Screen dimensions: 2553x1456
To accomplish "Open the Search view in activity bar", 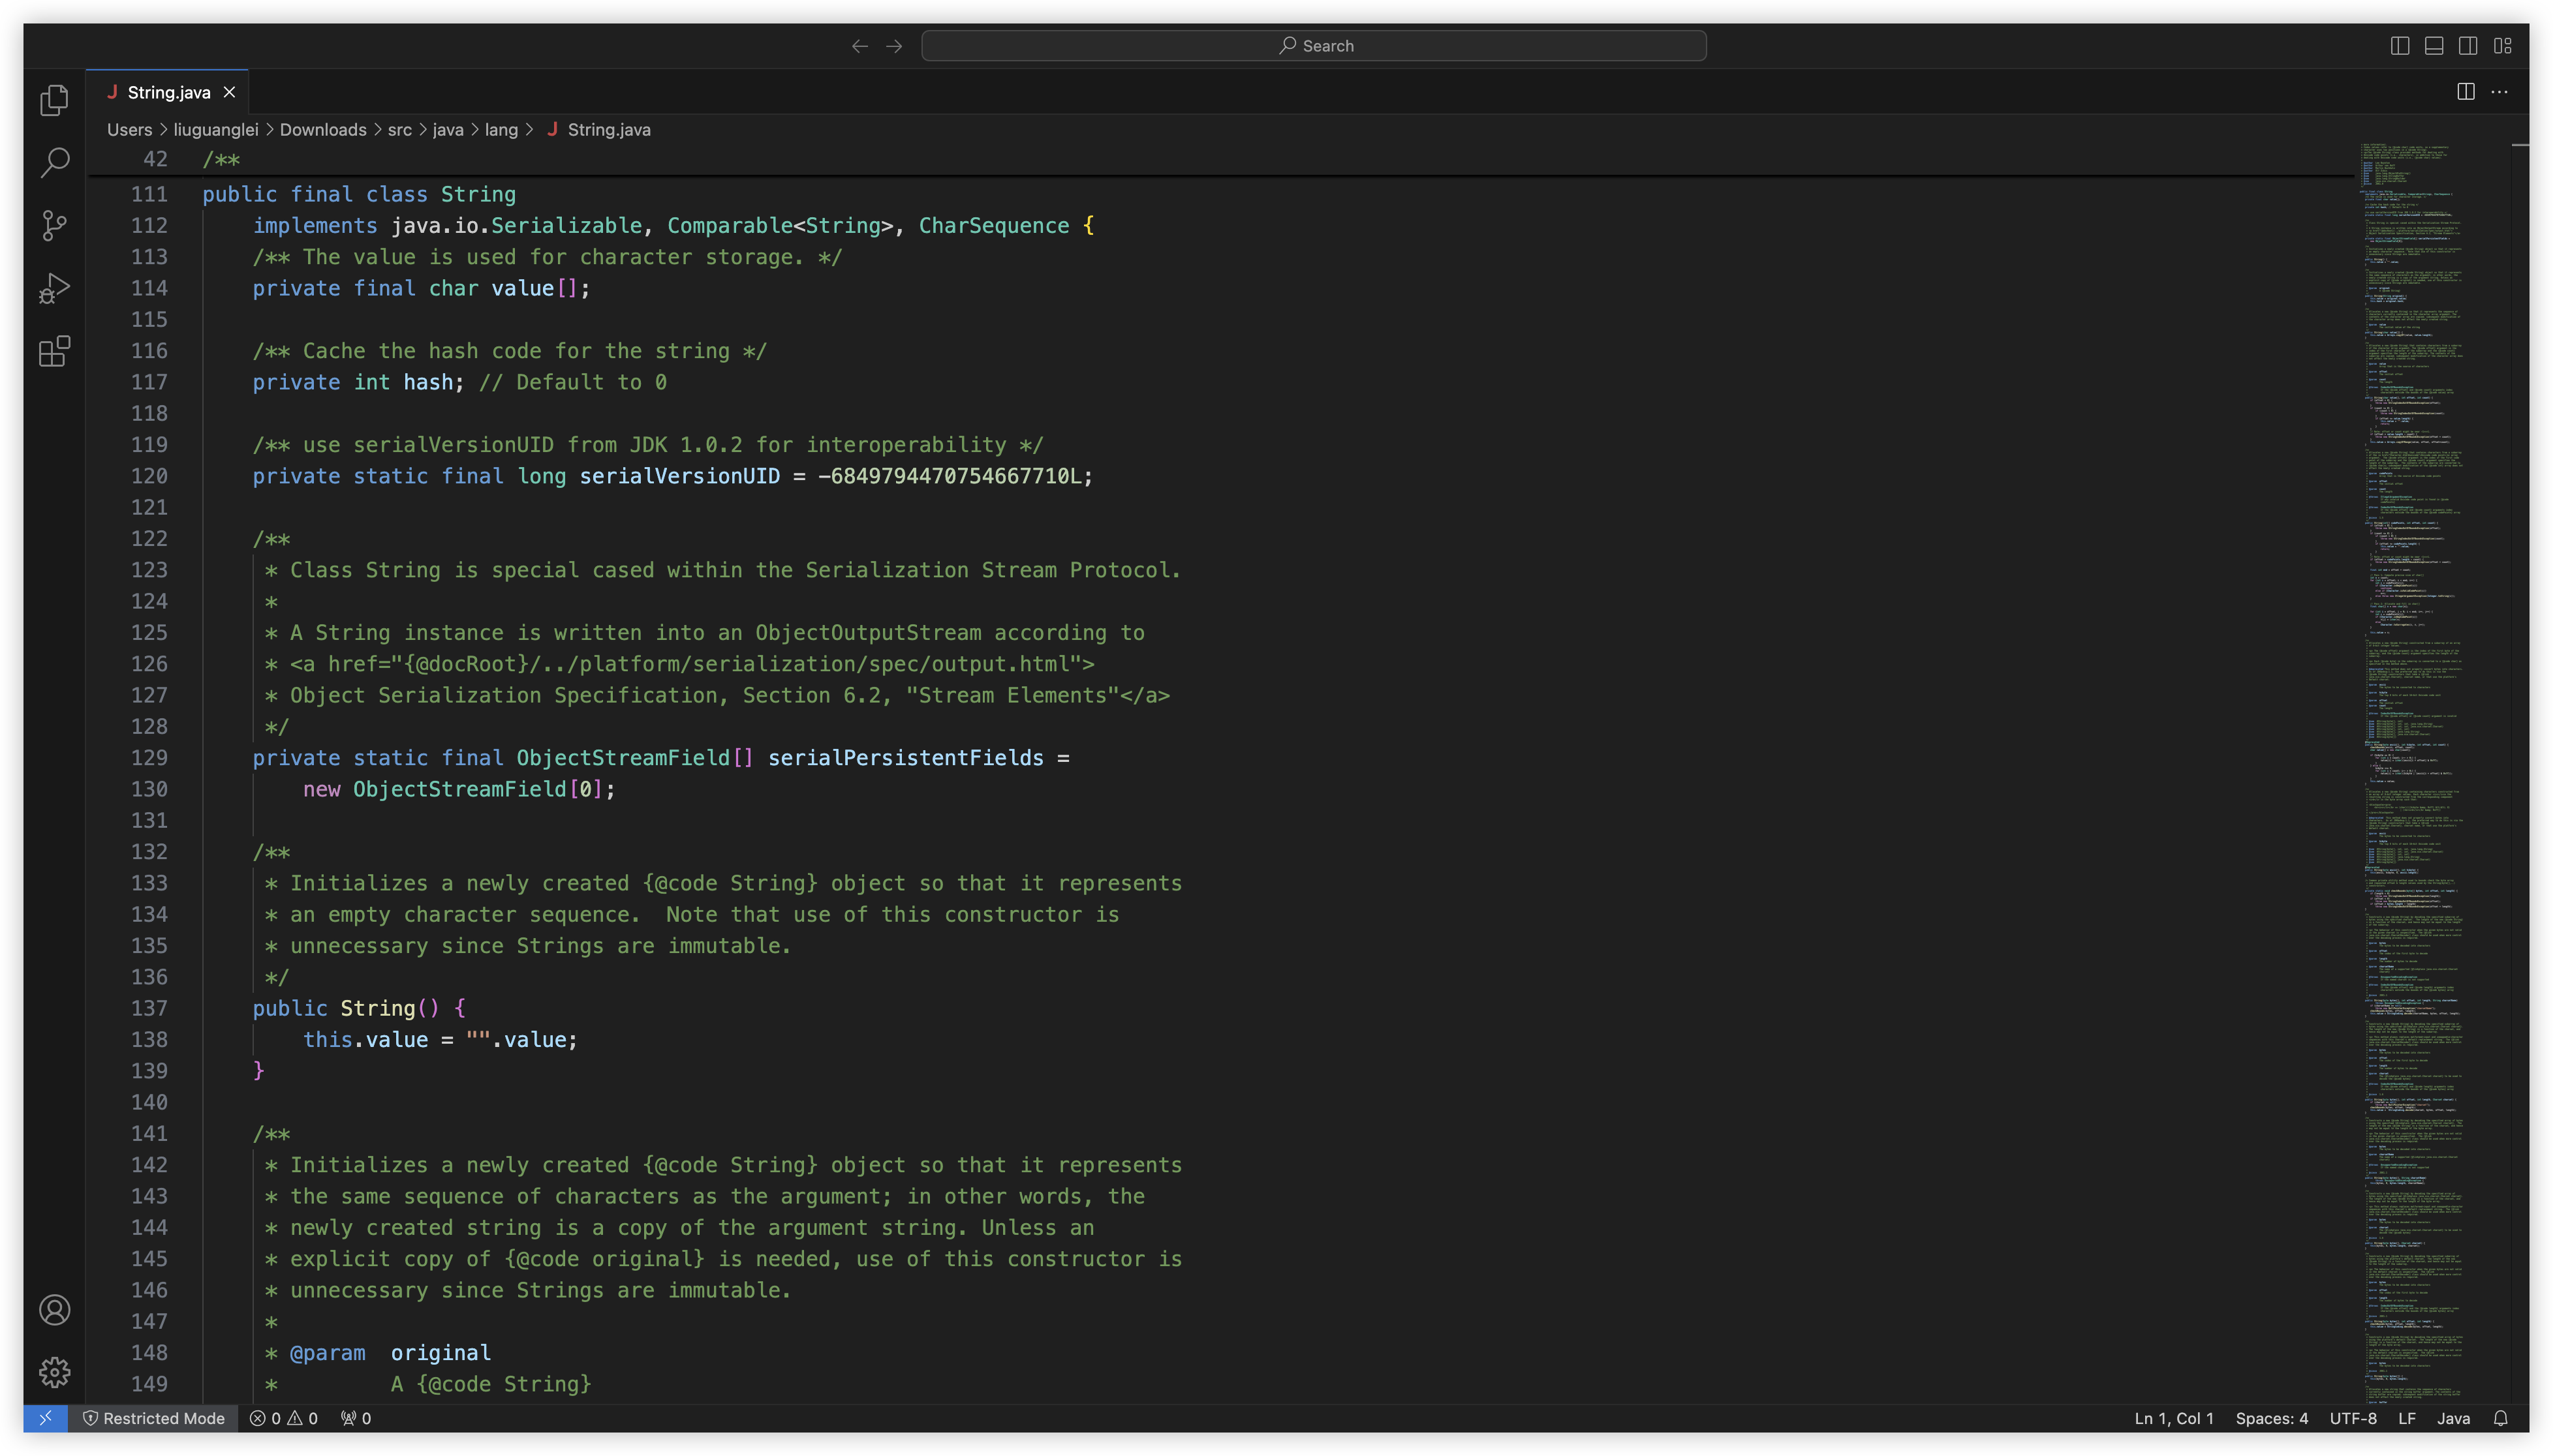I will tap(54, 162).
